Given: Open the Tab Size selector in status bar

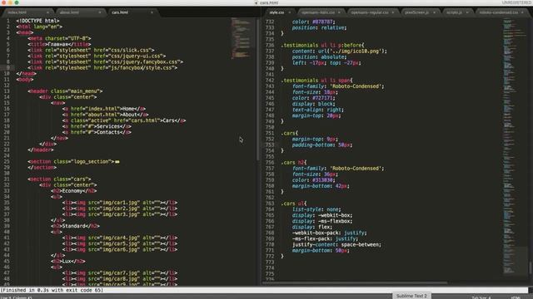Looking at the screenshot, I should click(x=481, y=297).
